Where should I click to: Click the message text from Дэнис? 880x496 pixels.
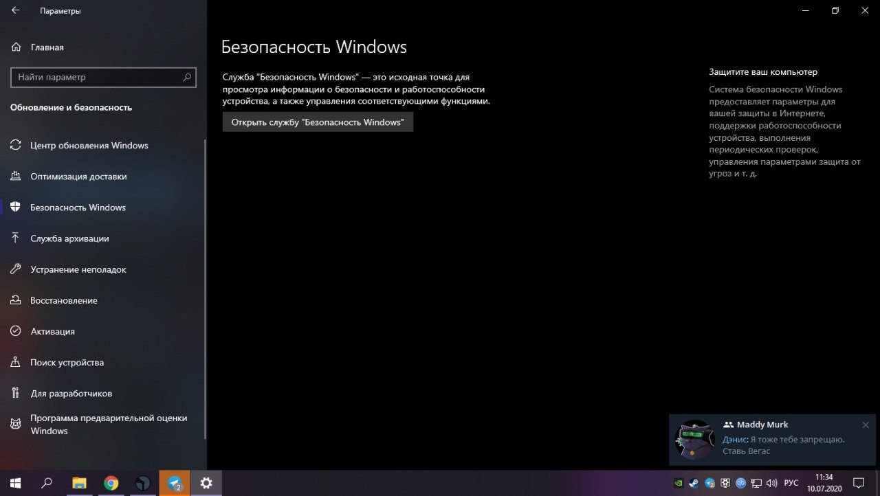[784, 445]
